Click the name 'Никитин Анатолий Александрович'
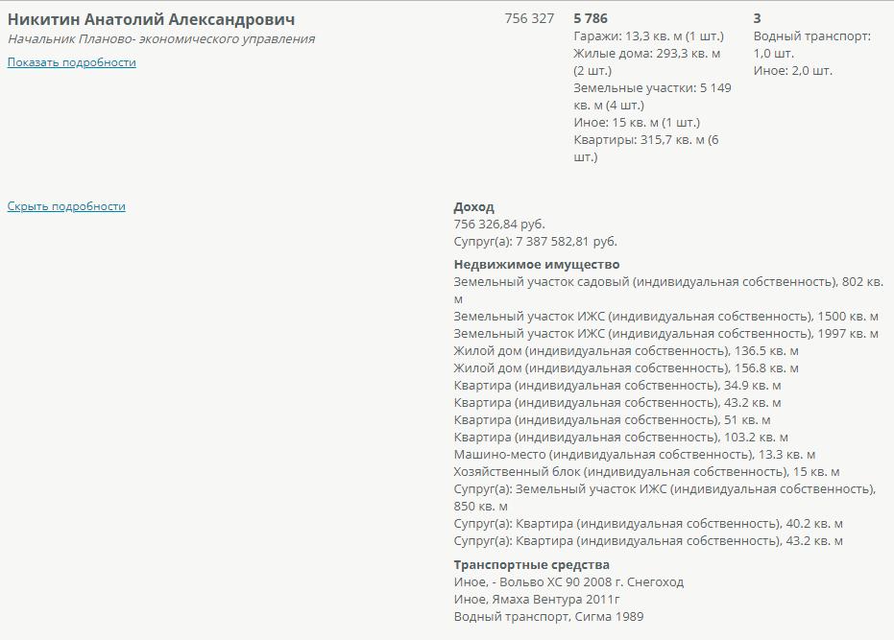The image size is (894, 640). 152,19
